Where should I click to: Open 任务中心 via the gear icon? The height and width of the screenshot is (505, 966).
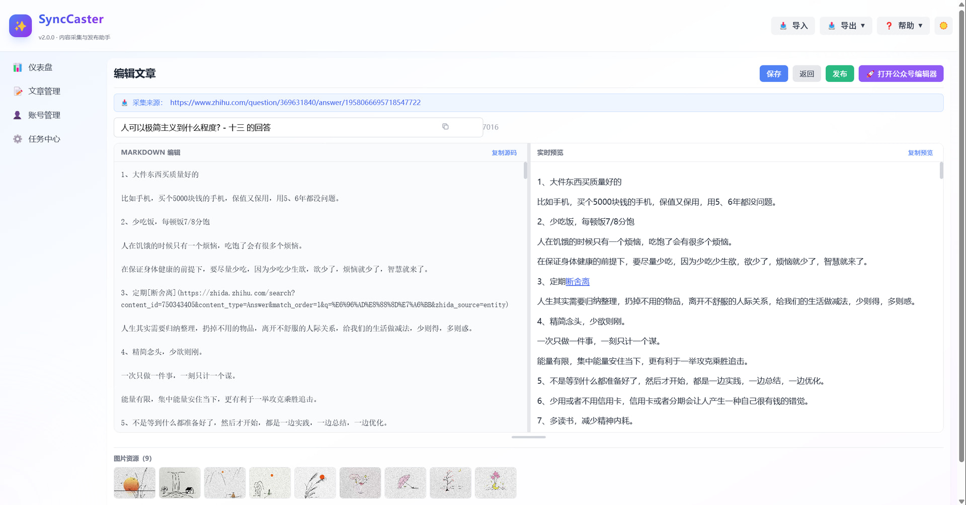18,139
